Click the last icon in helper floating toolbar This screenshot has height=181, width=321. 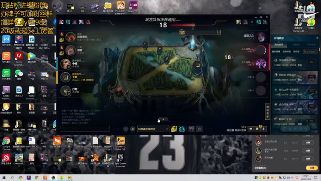click(x=306, y=129)
